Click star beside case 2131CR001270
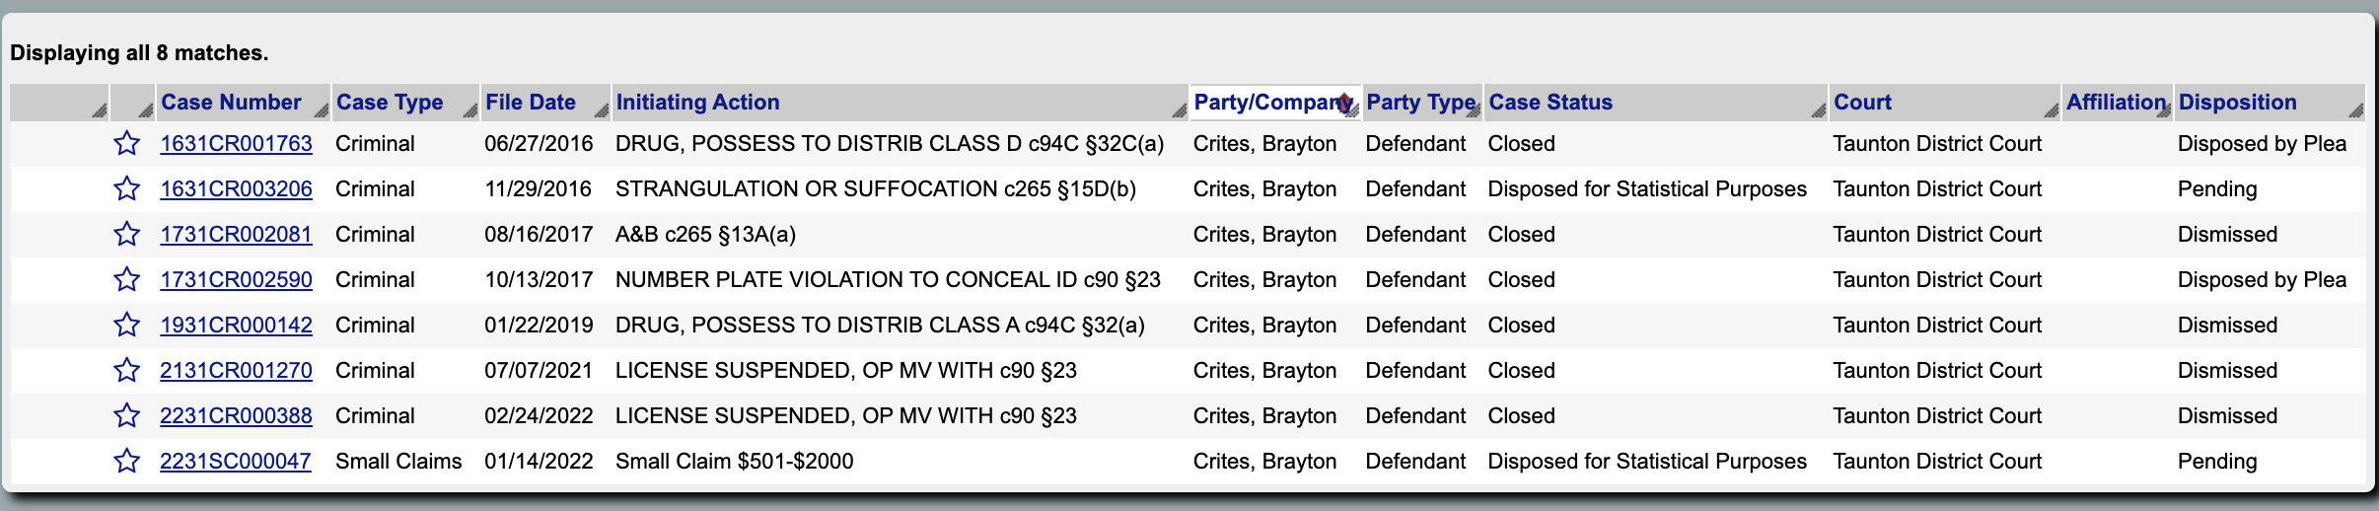This screenshot has width=2379, height=511. pos(126,371)
